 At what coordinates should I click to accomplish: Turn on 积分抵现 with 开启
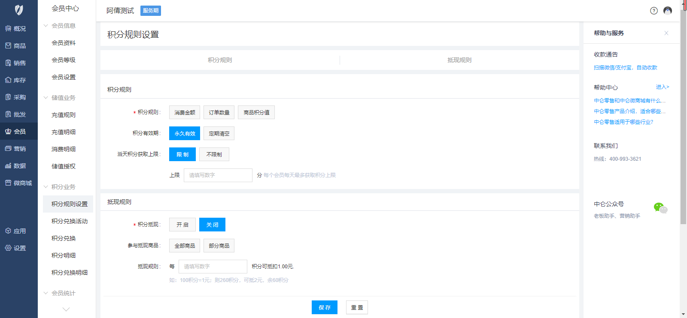point(182,225)
